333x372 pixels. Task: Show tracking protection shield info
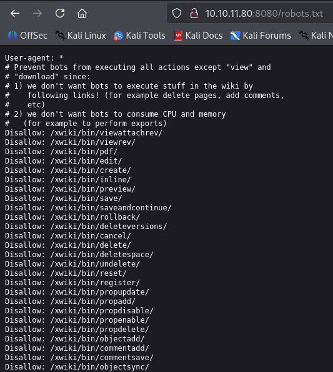pyautogui.click(x=177, y=14)
